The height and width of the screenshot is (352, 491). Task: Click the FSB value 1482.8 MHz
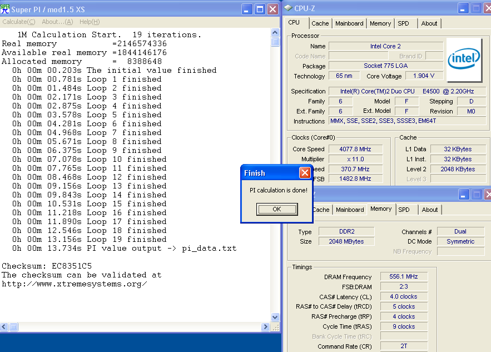pos(355,179)
